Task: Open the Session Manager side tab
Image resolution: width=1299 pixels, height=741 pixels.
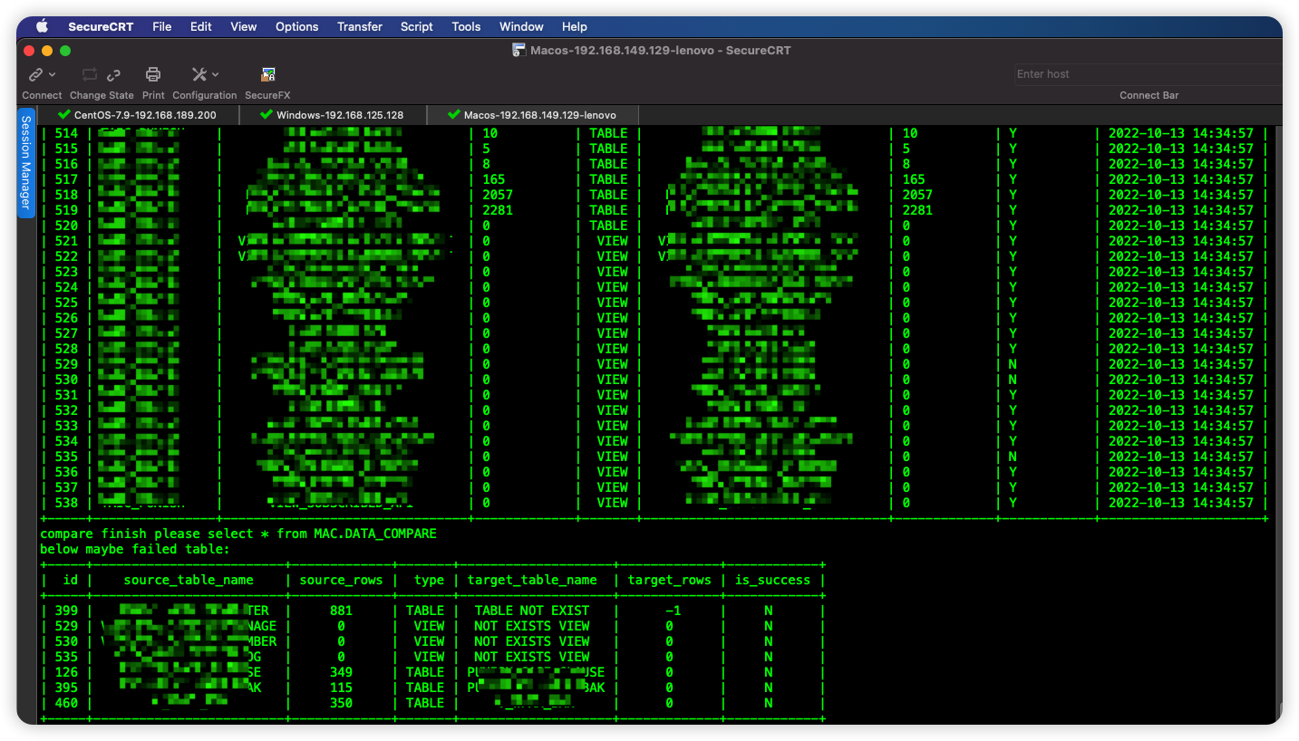Action: pos(25,163)
